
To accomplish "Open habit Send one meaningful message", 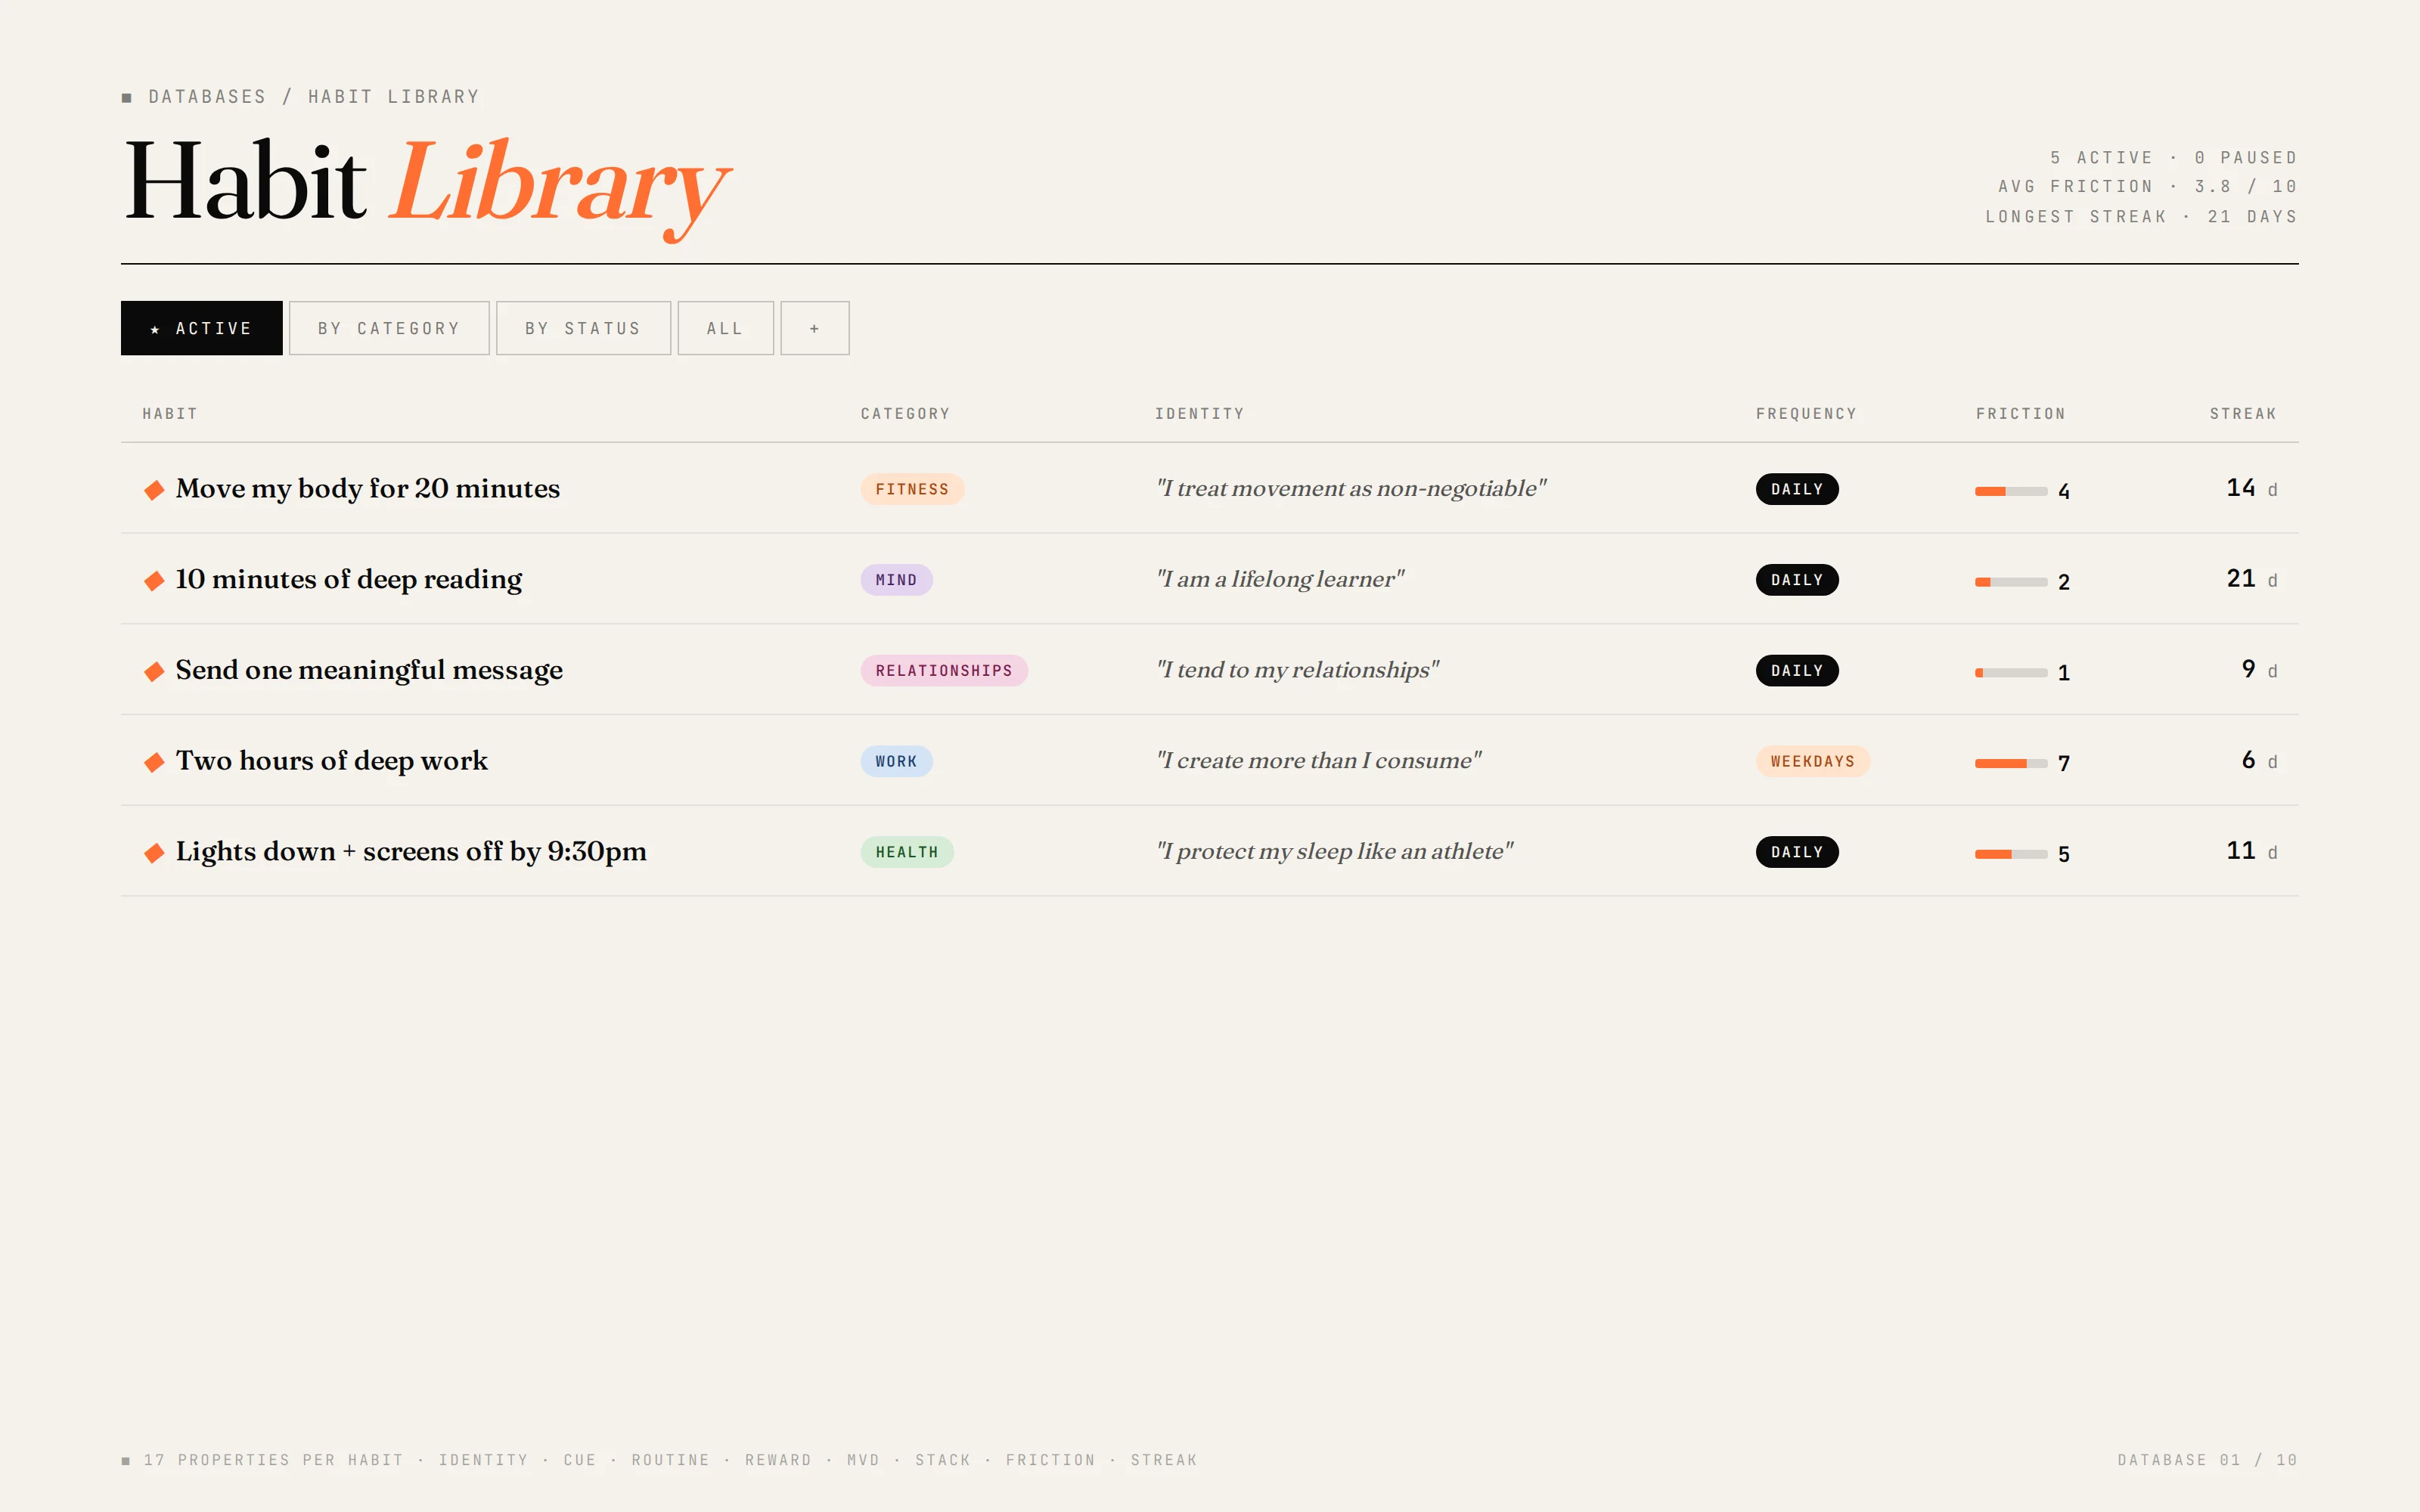I will point(369,670).
